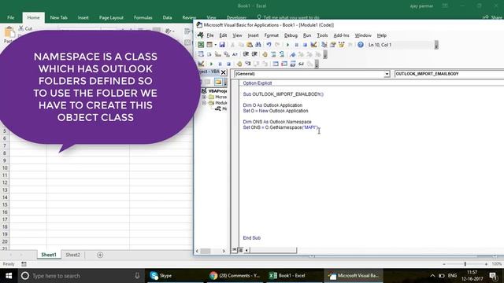Click Tell me what you want to do
This screenshot has width=504, height=283.
pos(288,17)
